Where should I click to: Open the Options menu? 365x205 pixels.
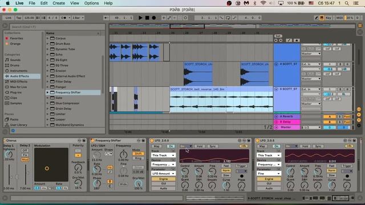coord(91,3)
